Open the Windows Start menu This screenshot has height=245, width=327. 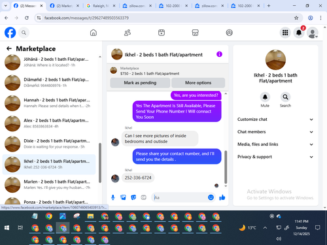pos(7,228)
